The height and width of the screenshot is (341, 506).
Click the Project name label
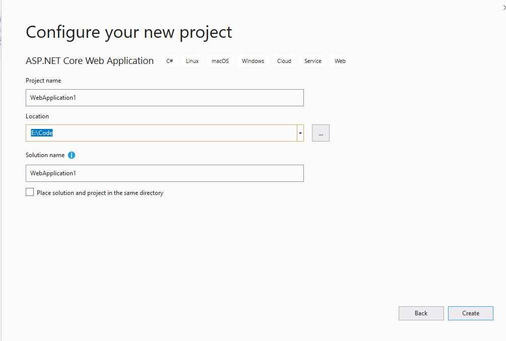coord(43,81)
